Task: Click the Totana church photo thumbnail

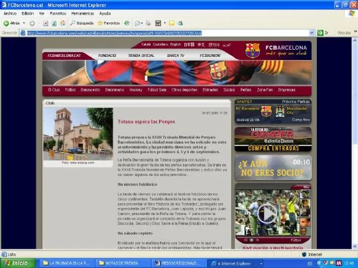Action: [78, 134]
